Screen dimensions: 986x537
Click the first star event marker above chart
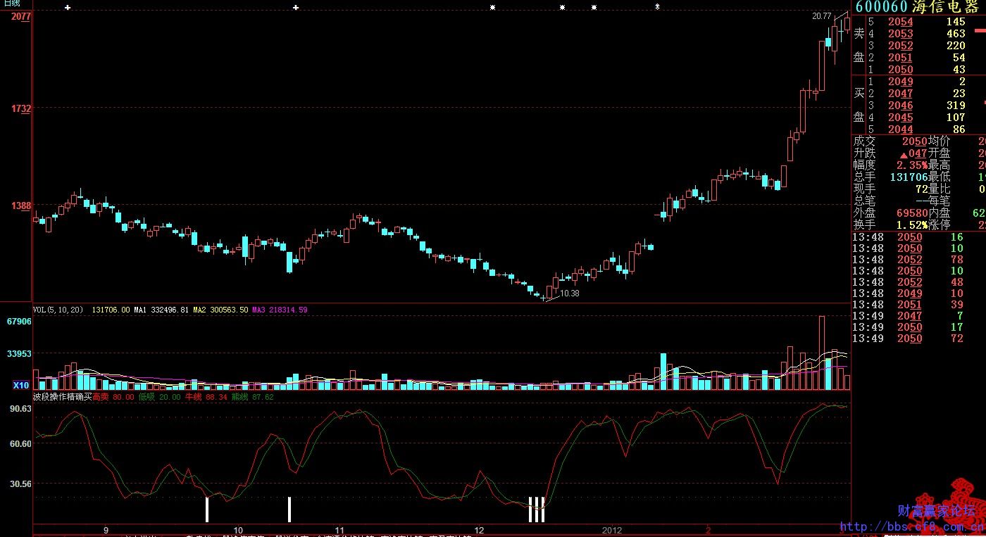coord(493,8)
